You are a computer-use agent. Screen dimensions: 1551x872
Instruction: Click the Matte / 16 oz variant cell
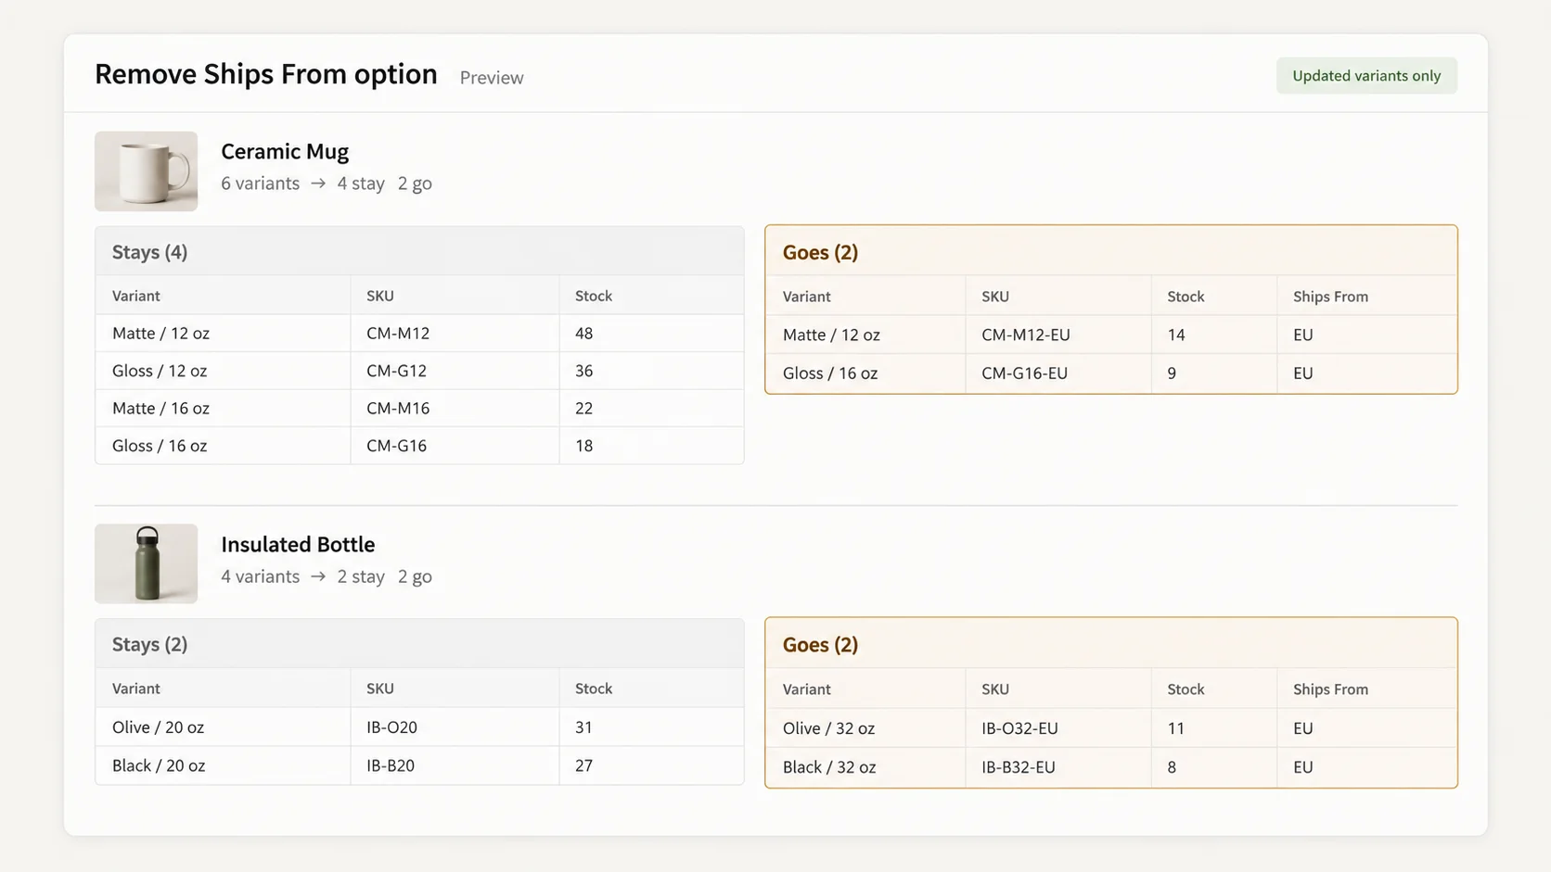[x=223, y=408]
